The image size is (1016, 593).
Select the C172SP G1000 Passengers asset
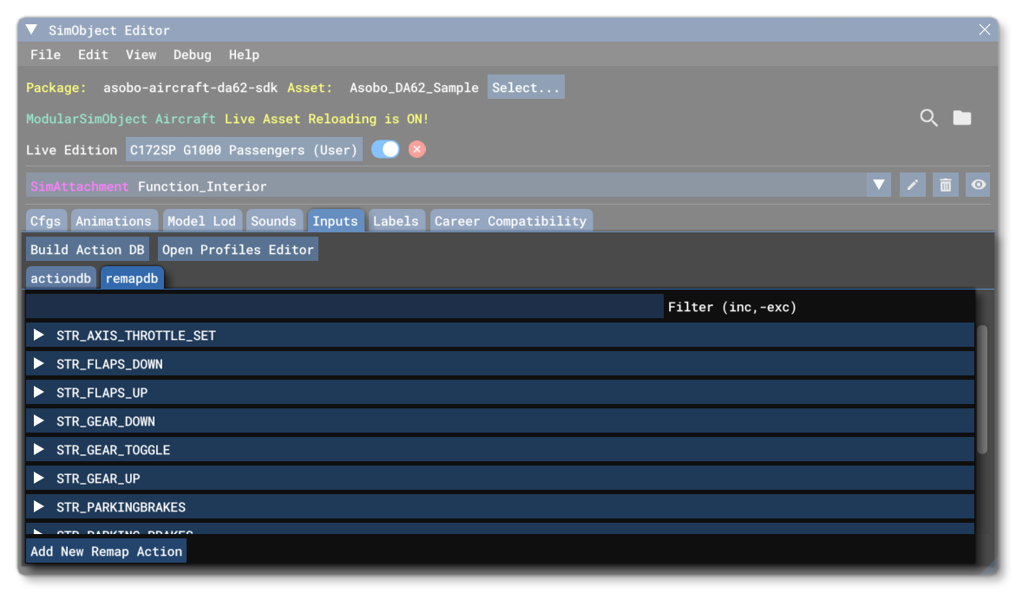coord(244,149)
